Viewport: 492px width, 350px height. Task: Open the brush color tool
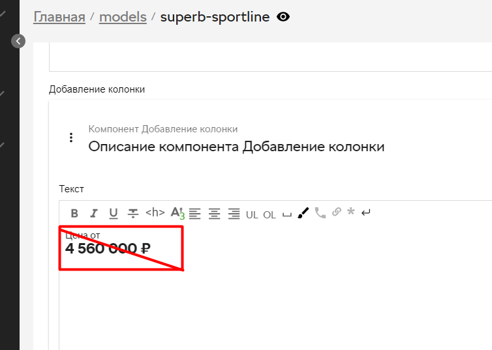303,213
